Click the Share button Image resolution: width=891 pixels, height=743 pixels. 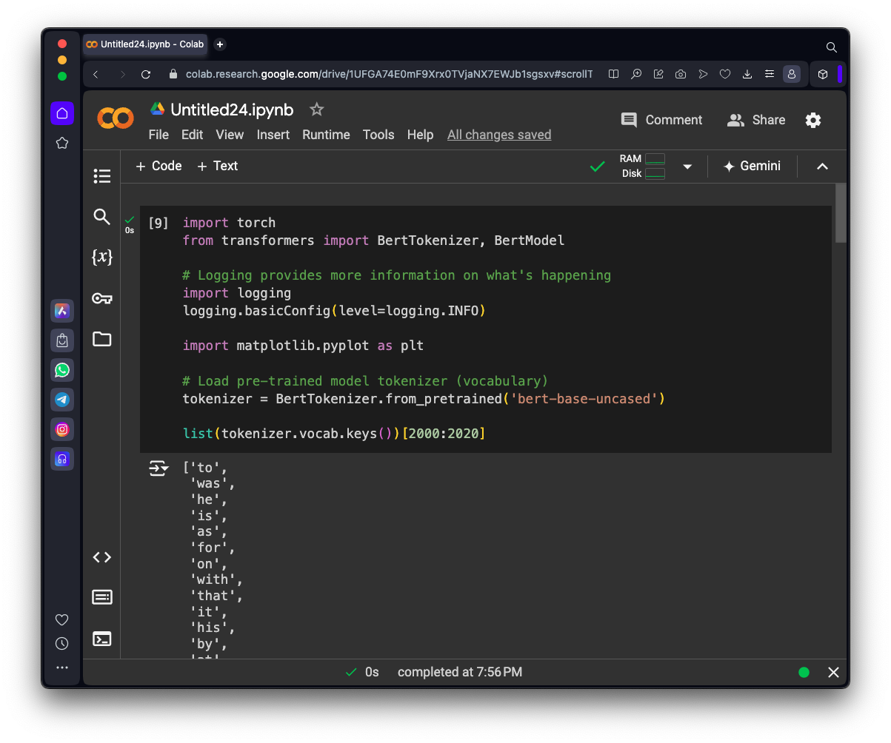click(x=756, y=120)
